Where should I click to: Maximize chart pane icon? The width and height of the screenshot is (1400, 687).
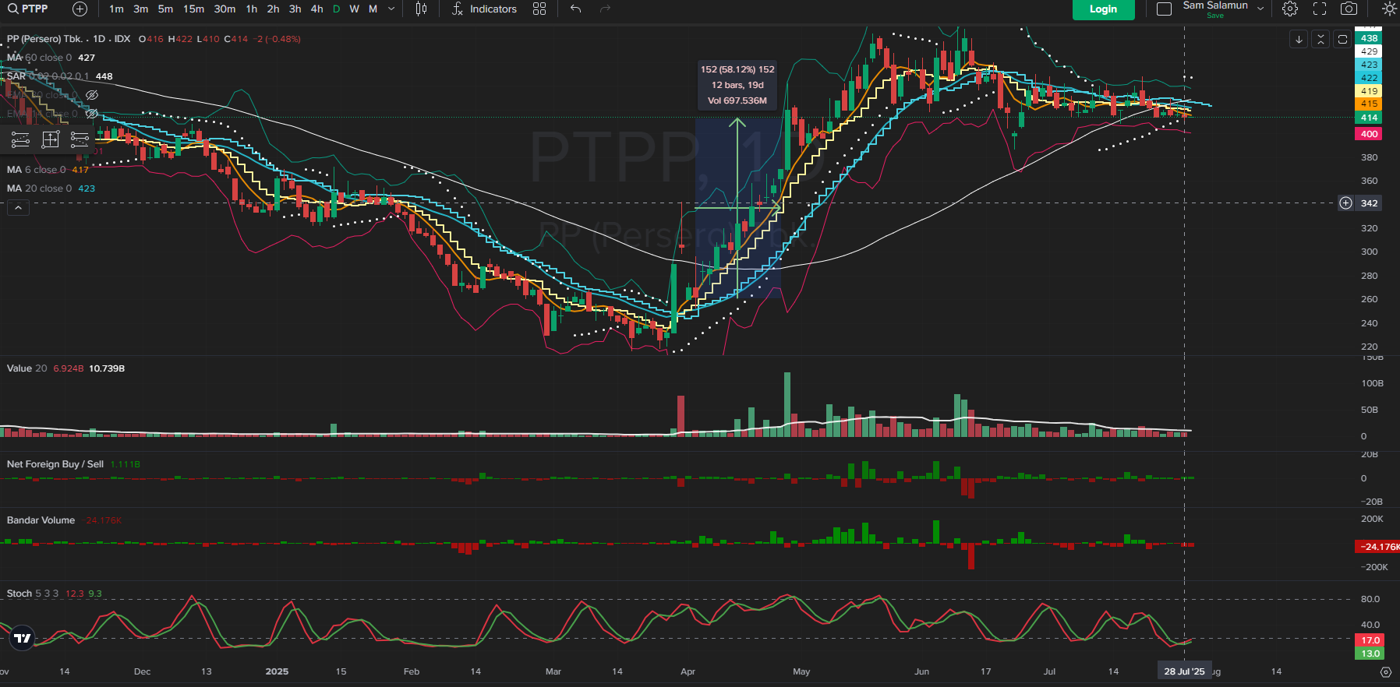click(x=1342, y=39)
